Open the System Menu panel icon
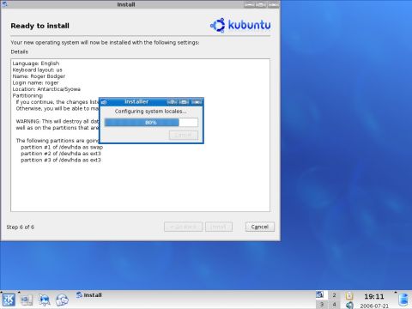The width and height of the screenshot is (412, 309). click(27, 300)
